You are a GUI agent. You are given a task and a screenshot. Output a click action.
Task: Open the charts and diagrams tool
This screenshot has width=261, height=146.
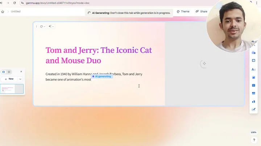tap(253, 102)
